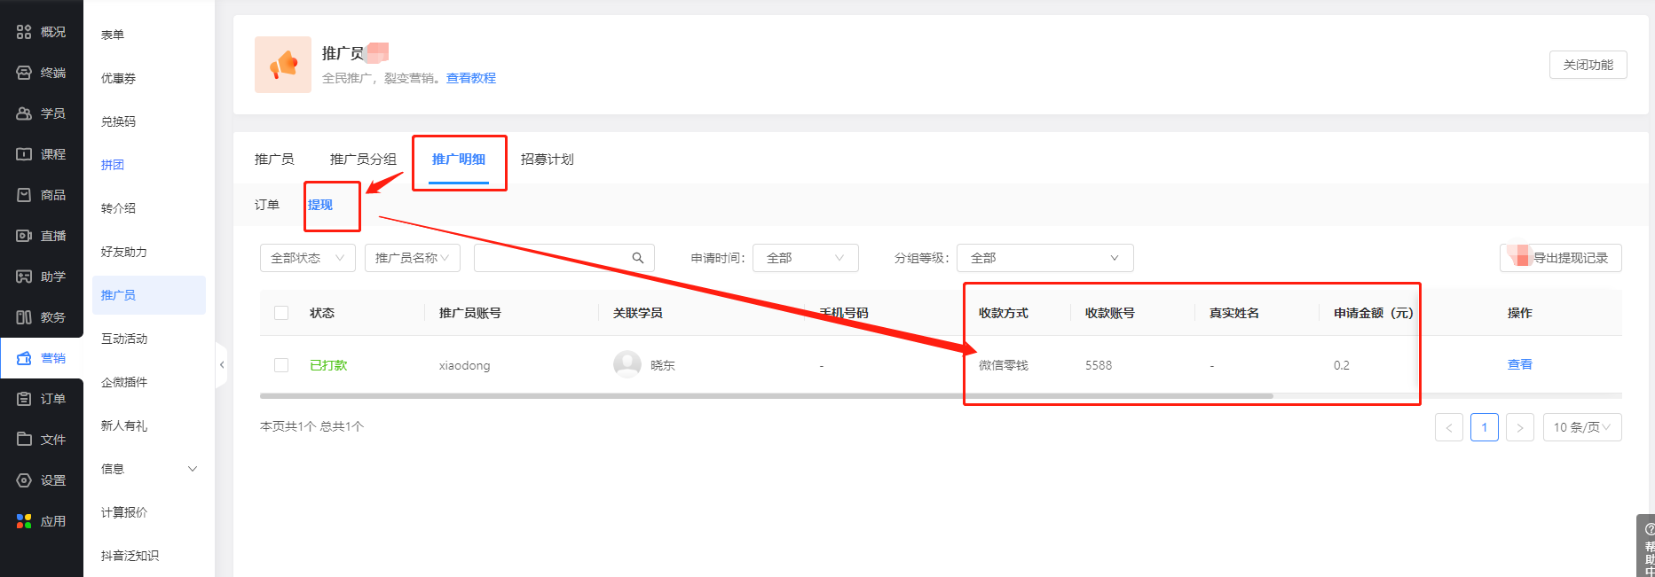Open the 文件 files sidebar icon
This screenshot has width=1655, height=577.
tap(24, 440)
